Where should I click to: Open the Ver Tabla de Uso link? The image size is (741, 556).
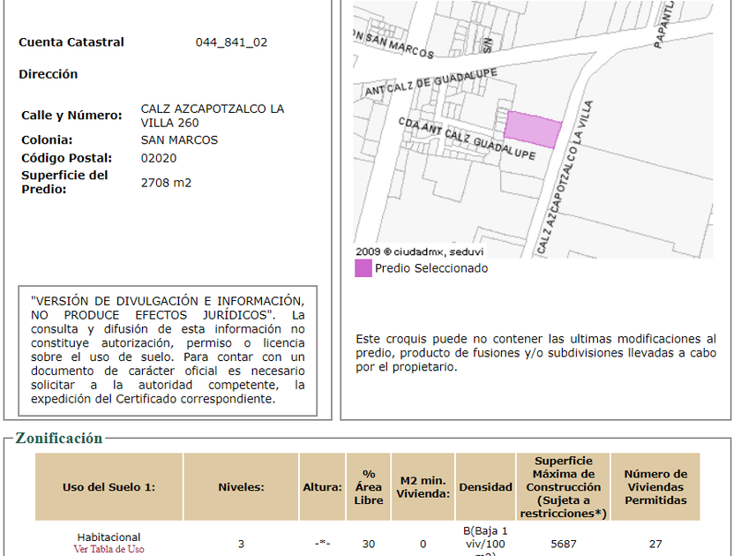(x=109, y=549)
